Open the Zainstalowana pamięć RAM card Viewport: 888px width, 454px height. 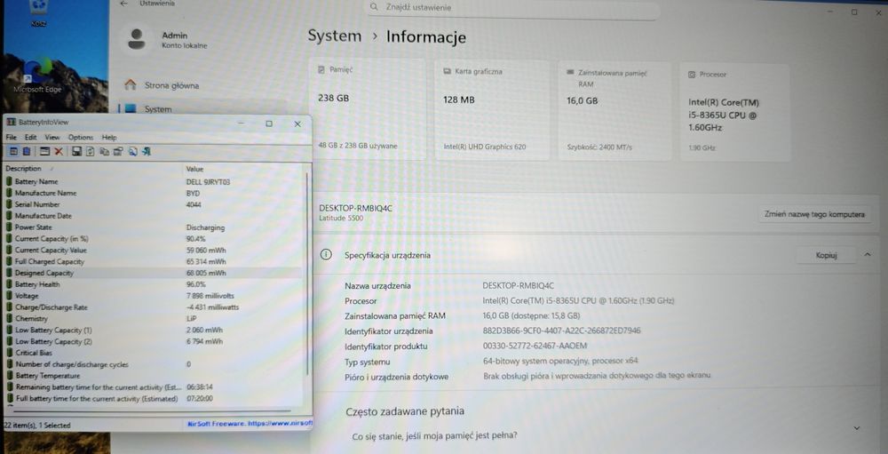click(615, 111)
